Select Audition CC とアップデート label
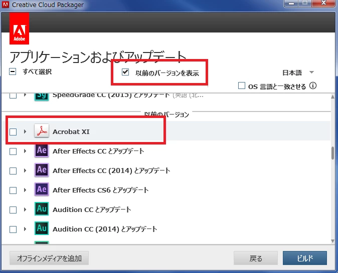Image resolution: width=338 pixels, height=273 pixels. (x=92, y=209)
